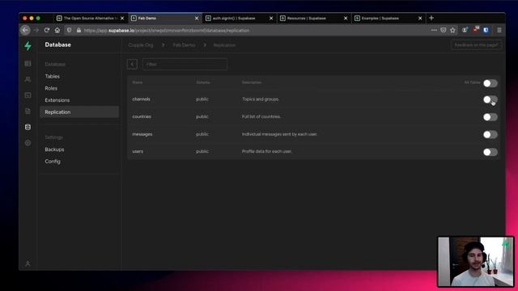Click the Bitwarden shield extension icon
518x291 pixels.
(x=486, y=30)
